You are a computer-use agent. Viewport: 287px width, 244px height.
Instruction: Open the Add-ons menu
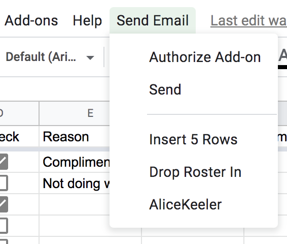(x=31, y=20)
